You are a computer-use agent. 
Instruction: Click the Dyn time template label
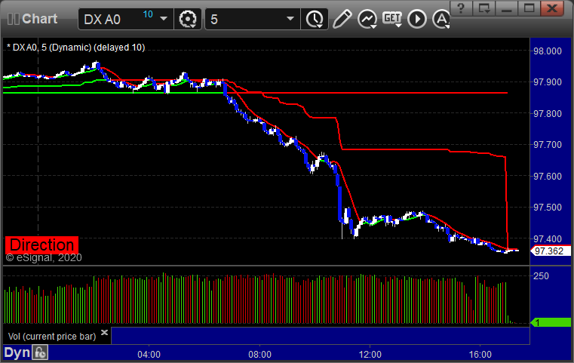tap(17, 352)
